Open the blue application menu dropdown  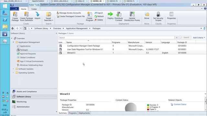(x=14, y=9)
